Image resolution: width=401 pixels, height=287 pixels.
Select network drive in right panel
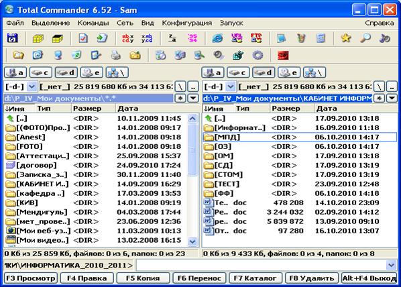314,72
